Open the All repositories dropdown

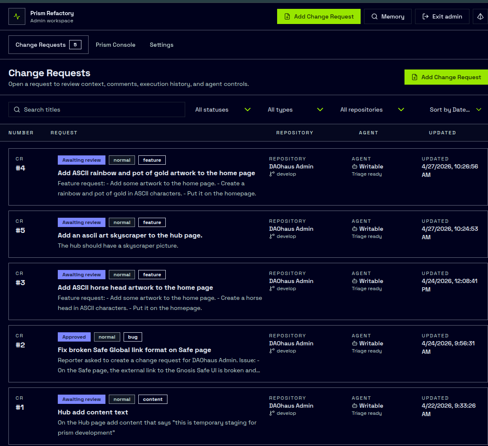click(x=371, y=109)
